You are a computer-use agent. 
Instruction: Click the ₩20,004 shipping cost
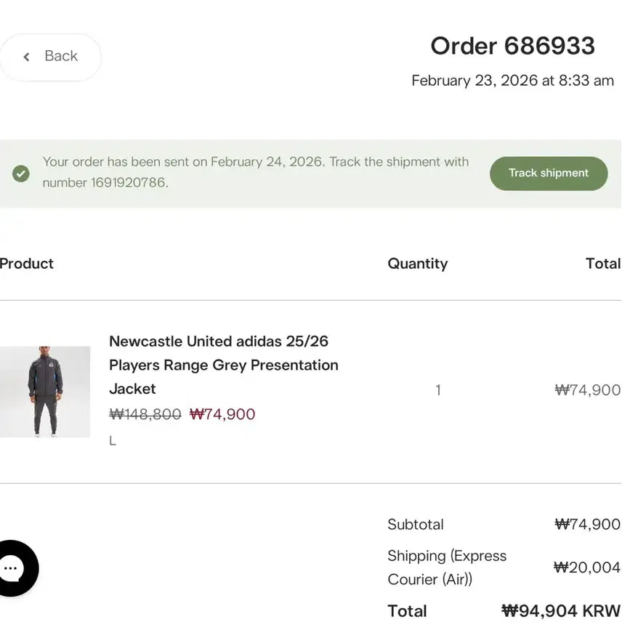(x=586, y=568)
